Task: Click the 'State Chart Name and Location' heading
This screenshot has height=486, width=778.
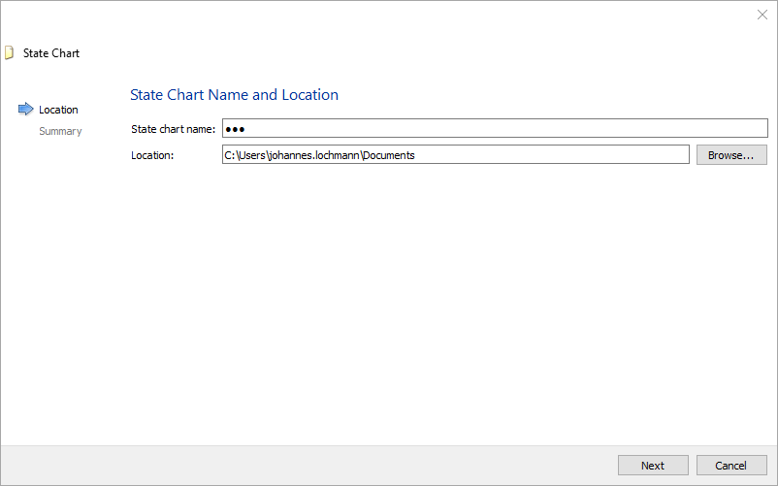Action: tap(234, 95)
